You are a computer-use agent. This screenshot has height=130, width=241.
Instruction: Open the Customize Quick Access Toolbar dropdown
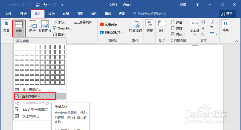pyautogui.click(x=62, y=5)
